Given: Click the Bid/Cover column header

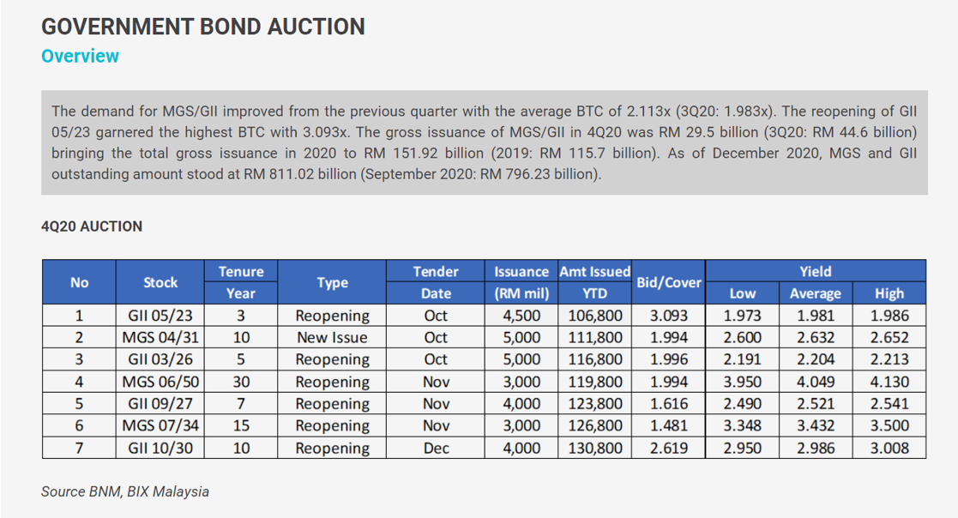Looking at the screenshot, I should pos(668,282).
